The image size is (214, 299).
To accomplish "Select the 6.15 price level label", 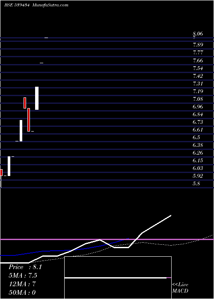I will click(198, 161).
